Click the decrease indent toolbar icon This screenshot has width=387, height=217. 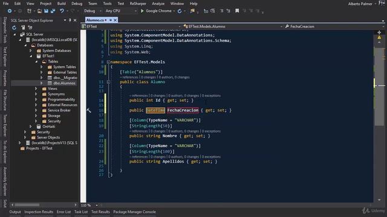(x=221, y=11)
